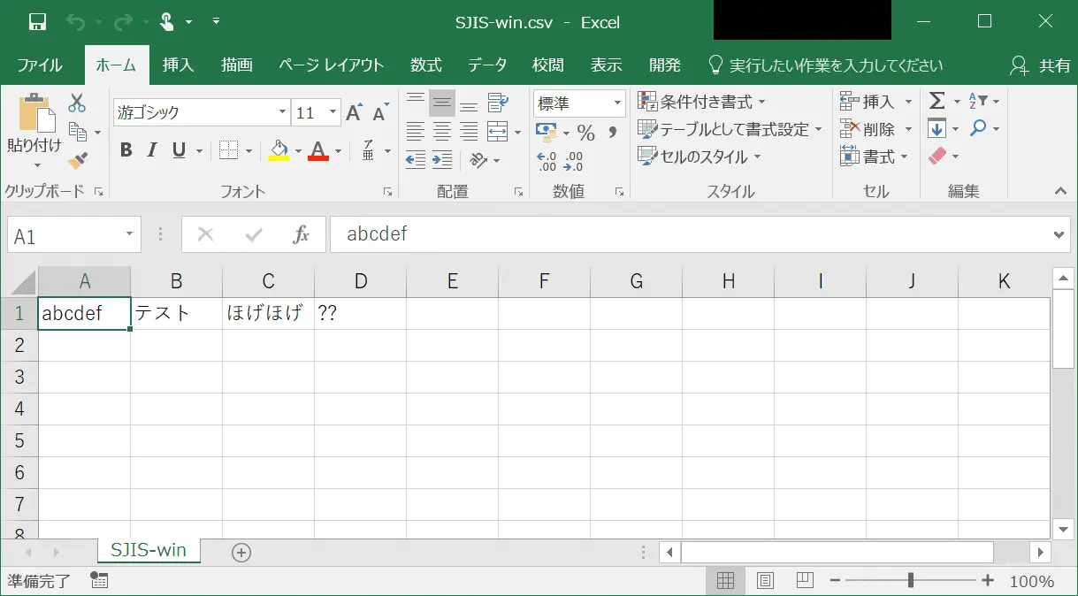Screen dimensions: 1078x596
Task: Open the number format dropdown
Action: pyautogui.click(x=617, y=103)
